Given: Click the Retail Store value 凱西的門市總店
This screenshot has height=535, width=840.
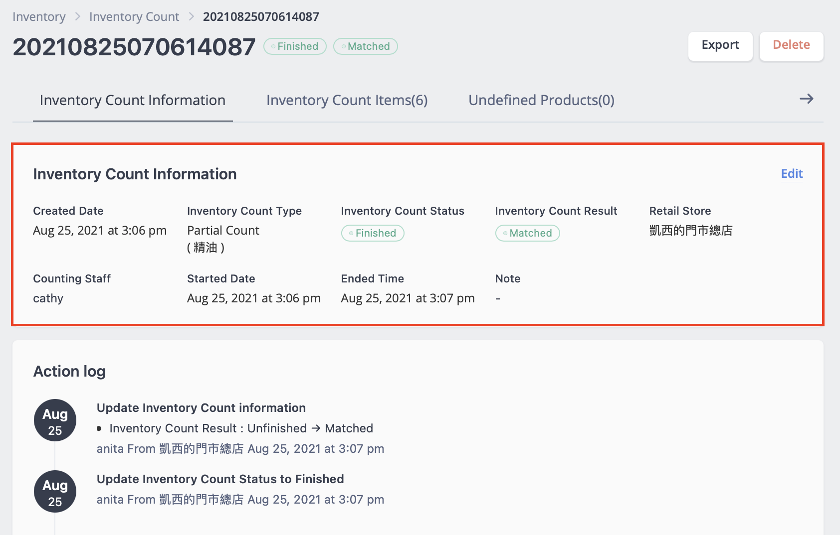Looking at the screenshot, I should [x=691, y=231].
